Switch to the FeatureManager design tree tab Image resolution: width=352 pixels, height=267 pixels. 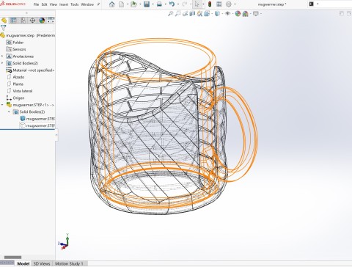pos(4,21)
